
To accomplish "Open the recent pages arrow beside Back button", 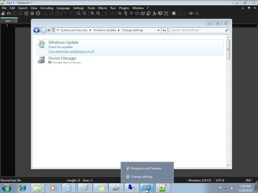I will [x=49, y=30].
